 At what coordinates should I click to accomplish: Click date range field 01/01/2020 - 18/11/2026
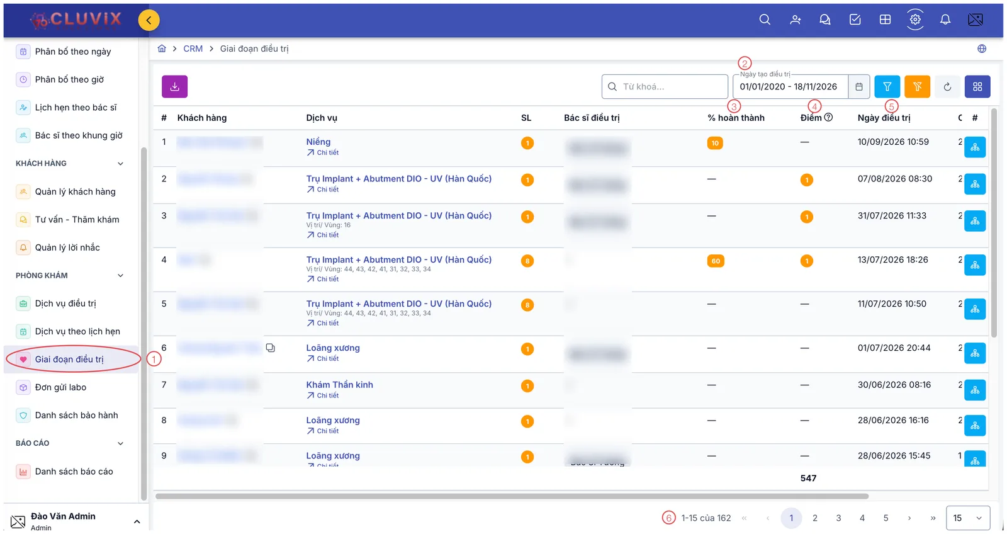pyautogui.click(x=790, y=87)
